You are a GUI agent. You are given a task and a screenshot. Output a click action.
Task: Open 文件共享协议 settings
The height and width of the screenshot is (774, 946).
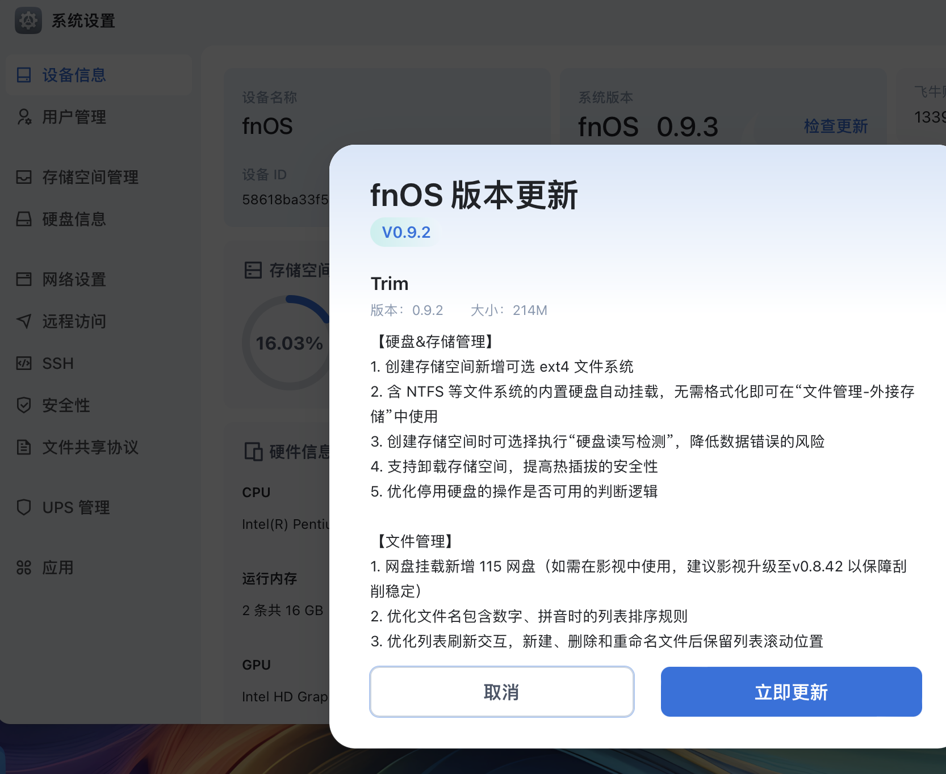click(x=99, y=447)
